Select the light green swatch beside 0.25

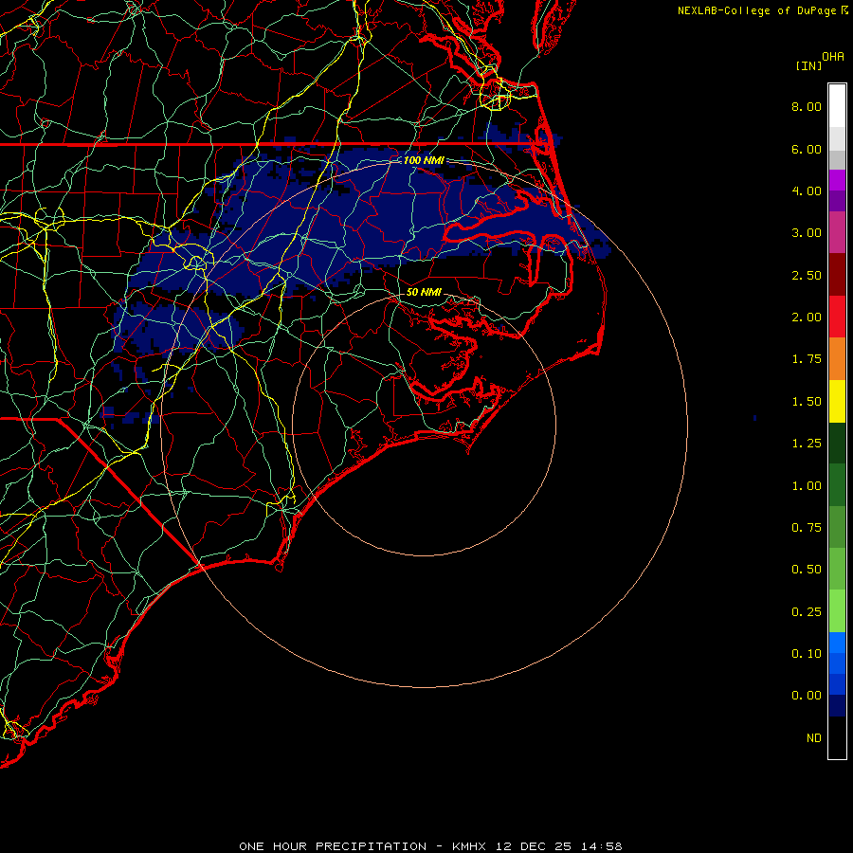point(837,611)
